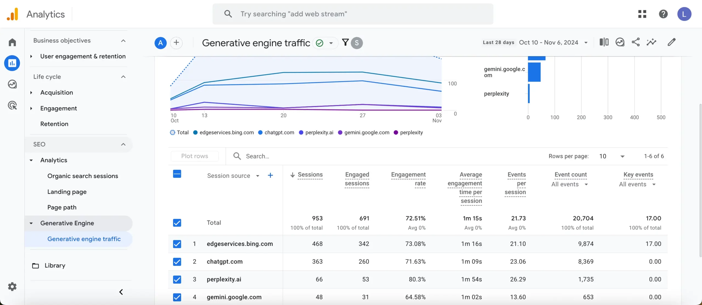Viewport: 702px width, 305px height.
Task: Collapse the Generative Engine tree arrow
Action: pyautogui.click(x=31, y=223)
